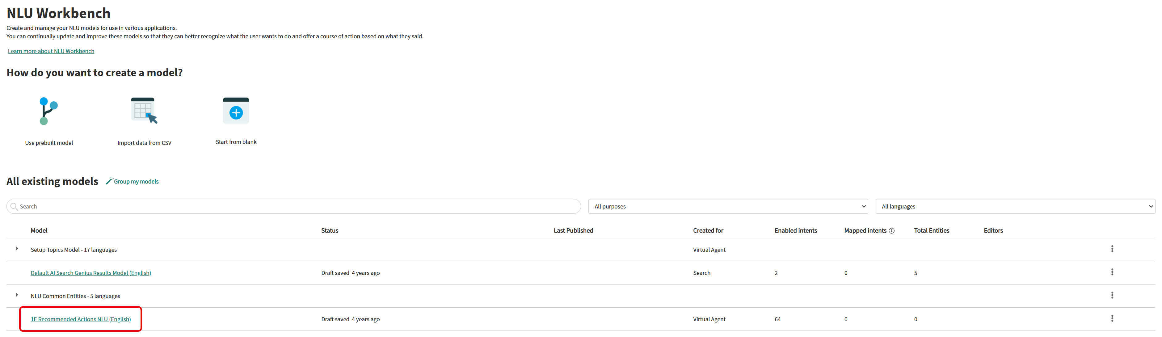The height and width of the screenshot is (337, 1162).
Task: Click the Use prebuilt model icon
Action: [48, 111]
